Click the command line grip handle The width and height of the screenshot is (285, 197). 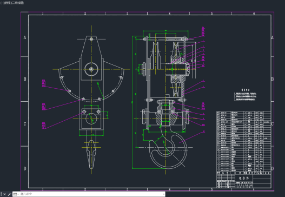(x=2, y=194)
